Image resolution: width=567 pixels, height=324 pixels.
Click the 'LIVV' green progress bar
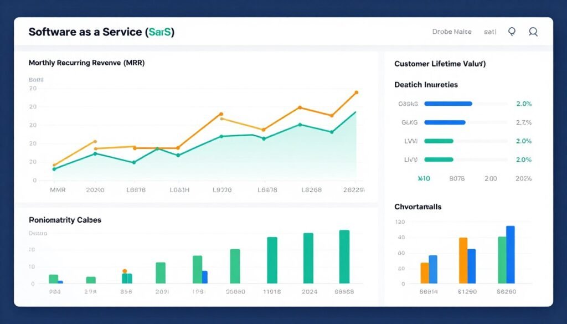point(439,160)
